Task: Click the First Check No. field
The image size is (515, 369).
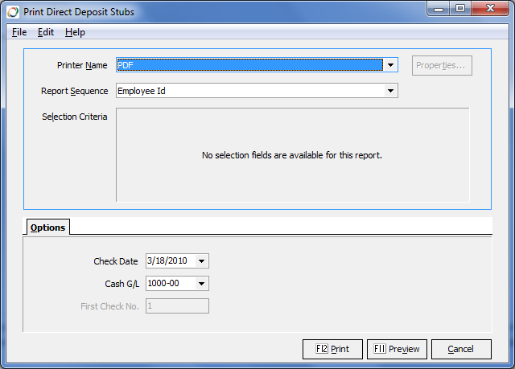Action: tap(177, 305)
